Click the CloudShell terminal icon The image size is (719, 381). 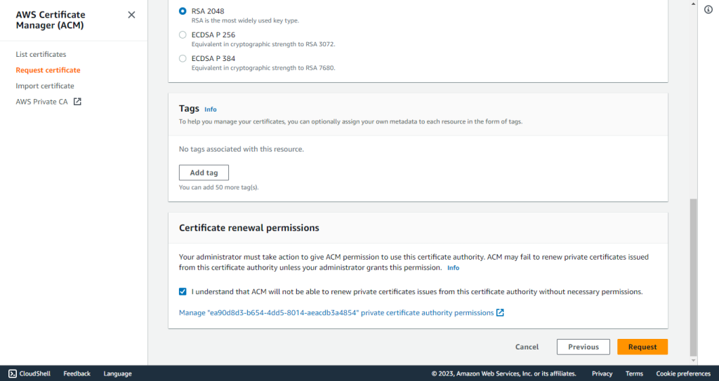pos(13,374)
